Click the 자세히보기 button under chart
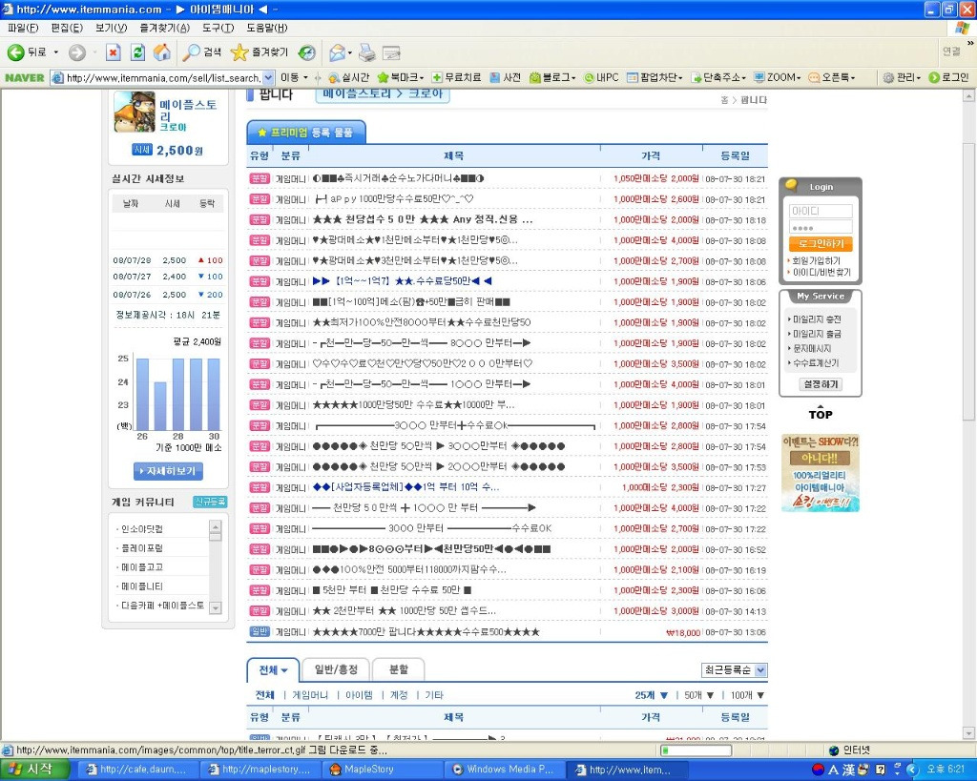 pos(168,471)
